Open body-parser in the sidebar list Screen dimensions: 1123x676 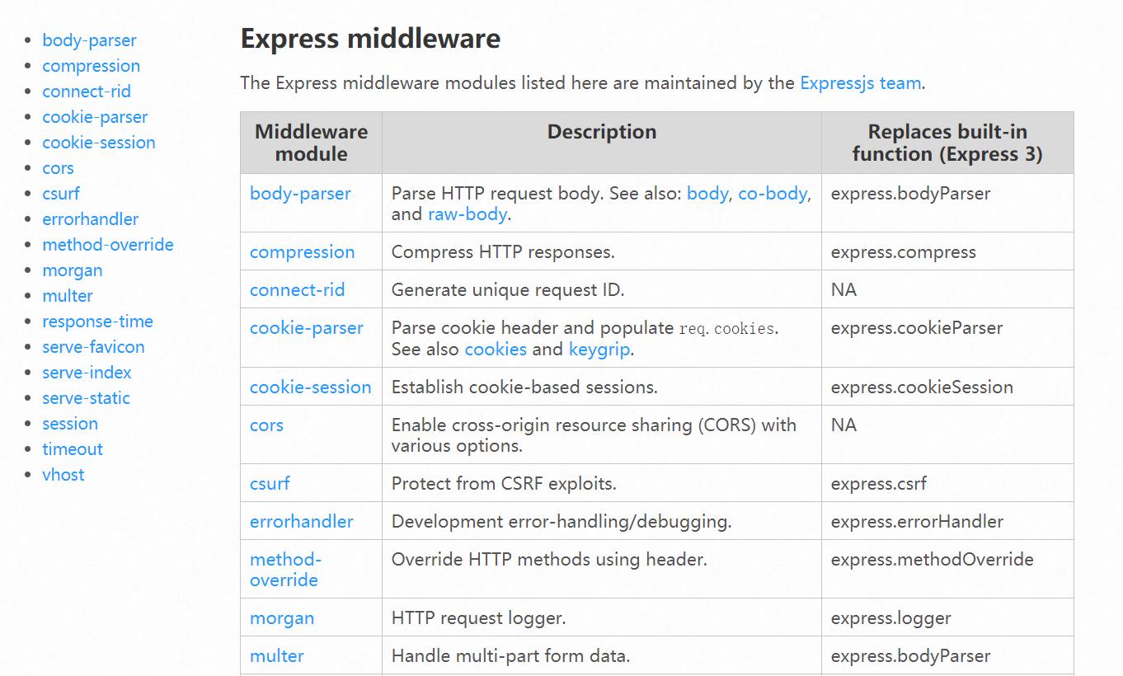click(x=89, y=40)
